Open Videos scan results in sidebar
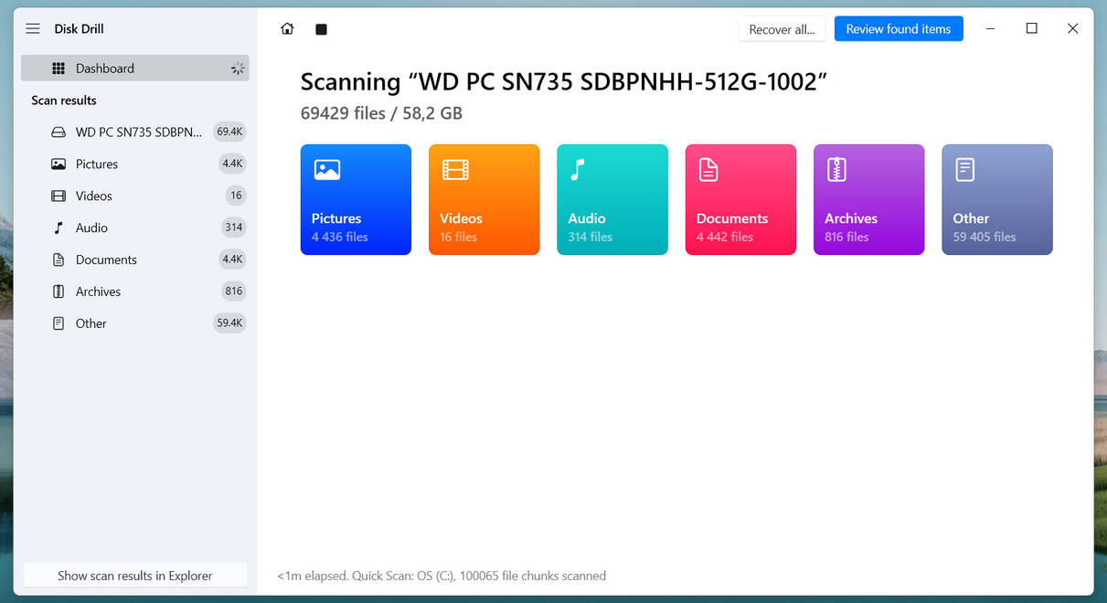The image size is (1107, 603). pyautogui.click(x=135, y=196)
